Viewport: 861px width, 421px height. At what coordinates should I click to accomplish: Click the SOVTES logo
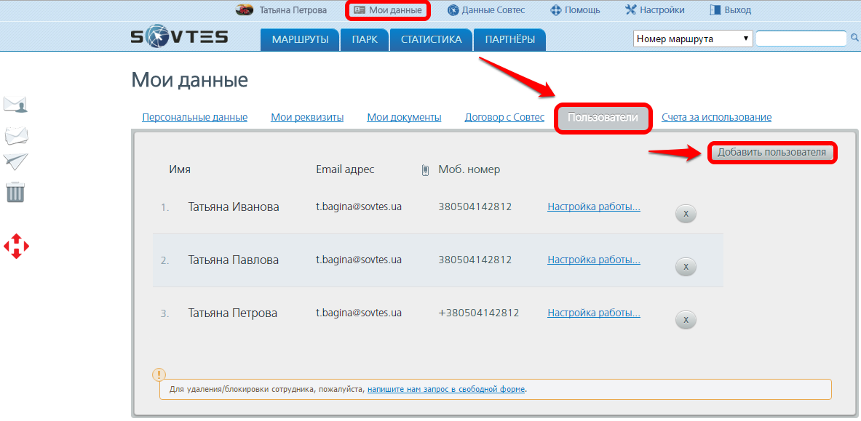[179, 37]
